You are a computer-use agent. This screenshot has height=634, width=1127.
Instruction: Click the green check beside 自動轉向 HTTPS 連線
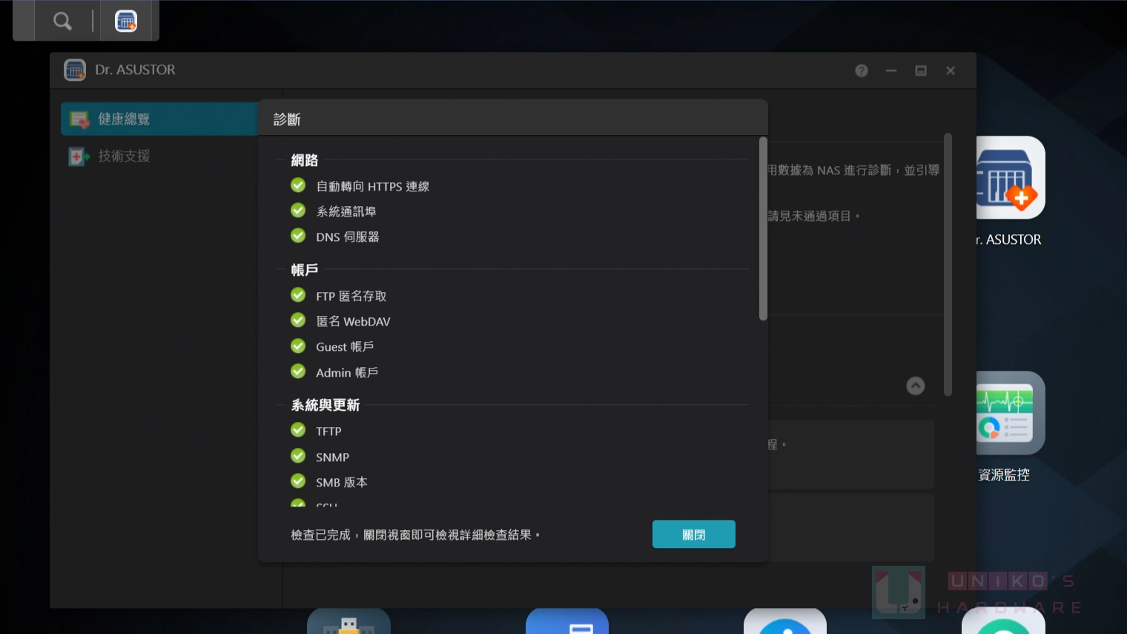[298, 185]
